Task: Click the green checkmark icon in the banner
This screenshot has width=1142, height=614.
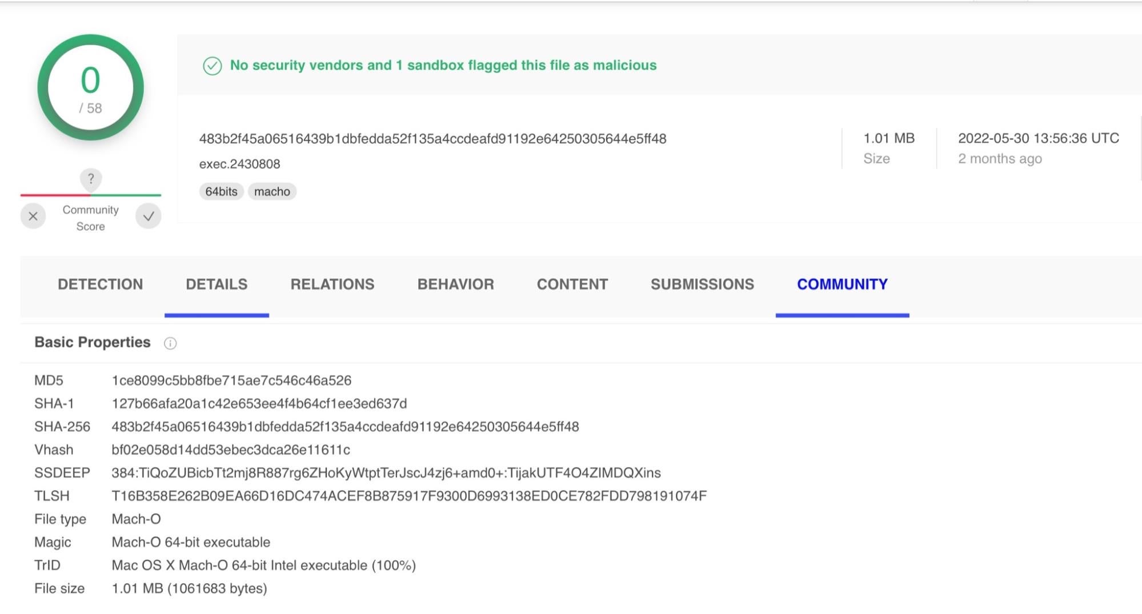Action: pyautogui.click(x=213, y=66)
